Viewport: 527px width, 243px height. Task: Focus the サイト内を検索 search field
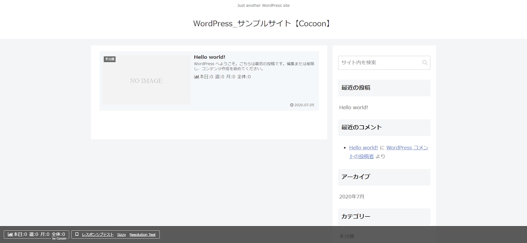[x=384, y=62]
